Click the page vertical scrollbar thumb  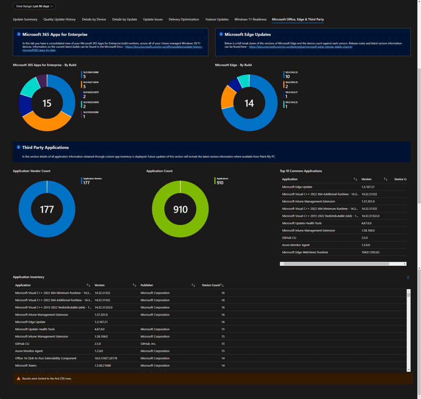(x=419, y=136)
